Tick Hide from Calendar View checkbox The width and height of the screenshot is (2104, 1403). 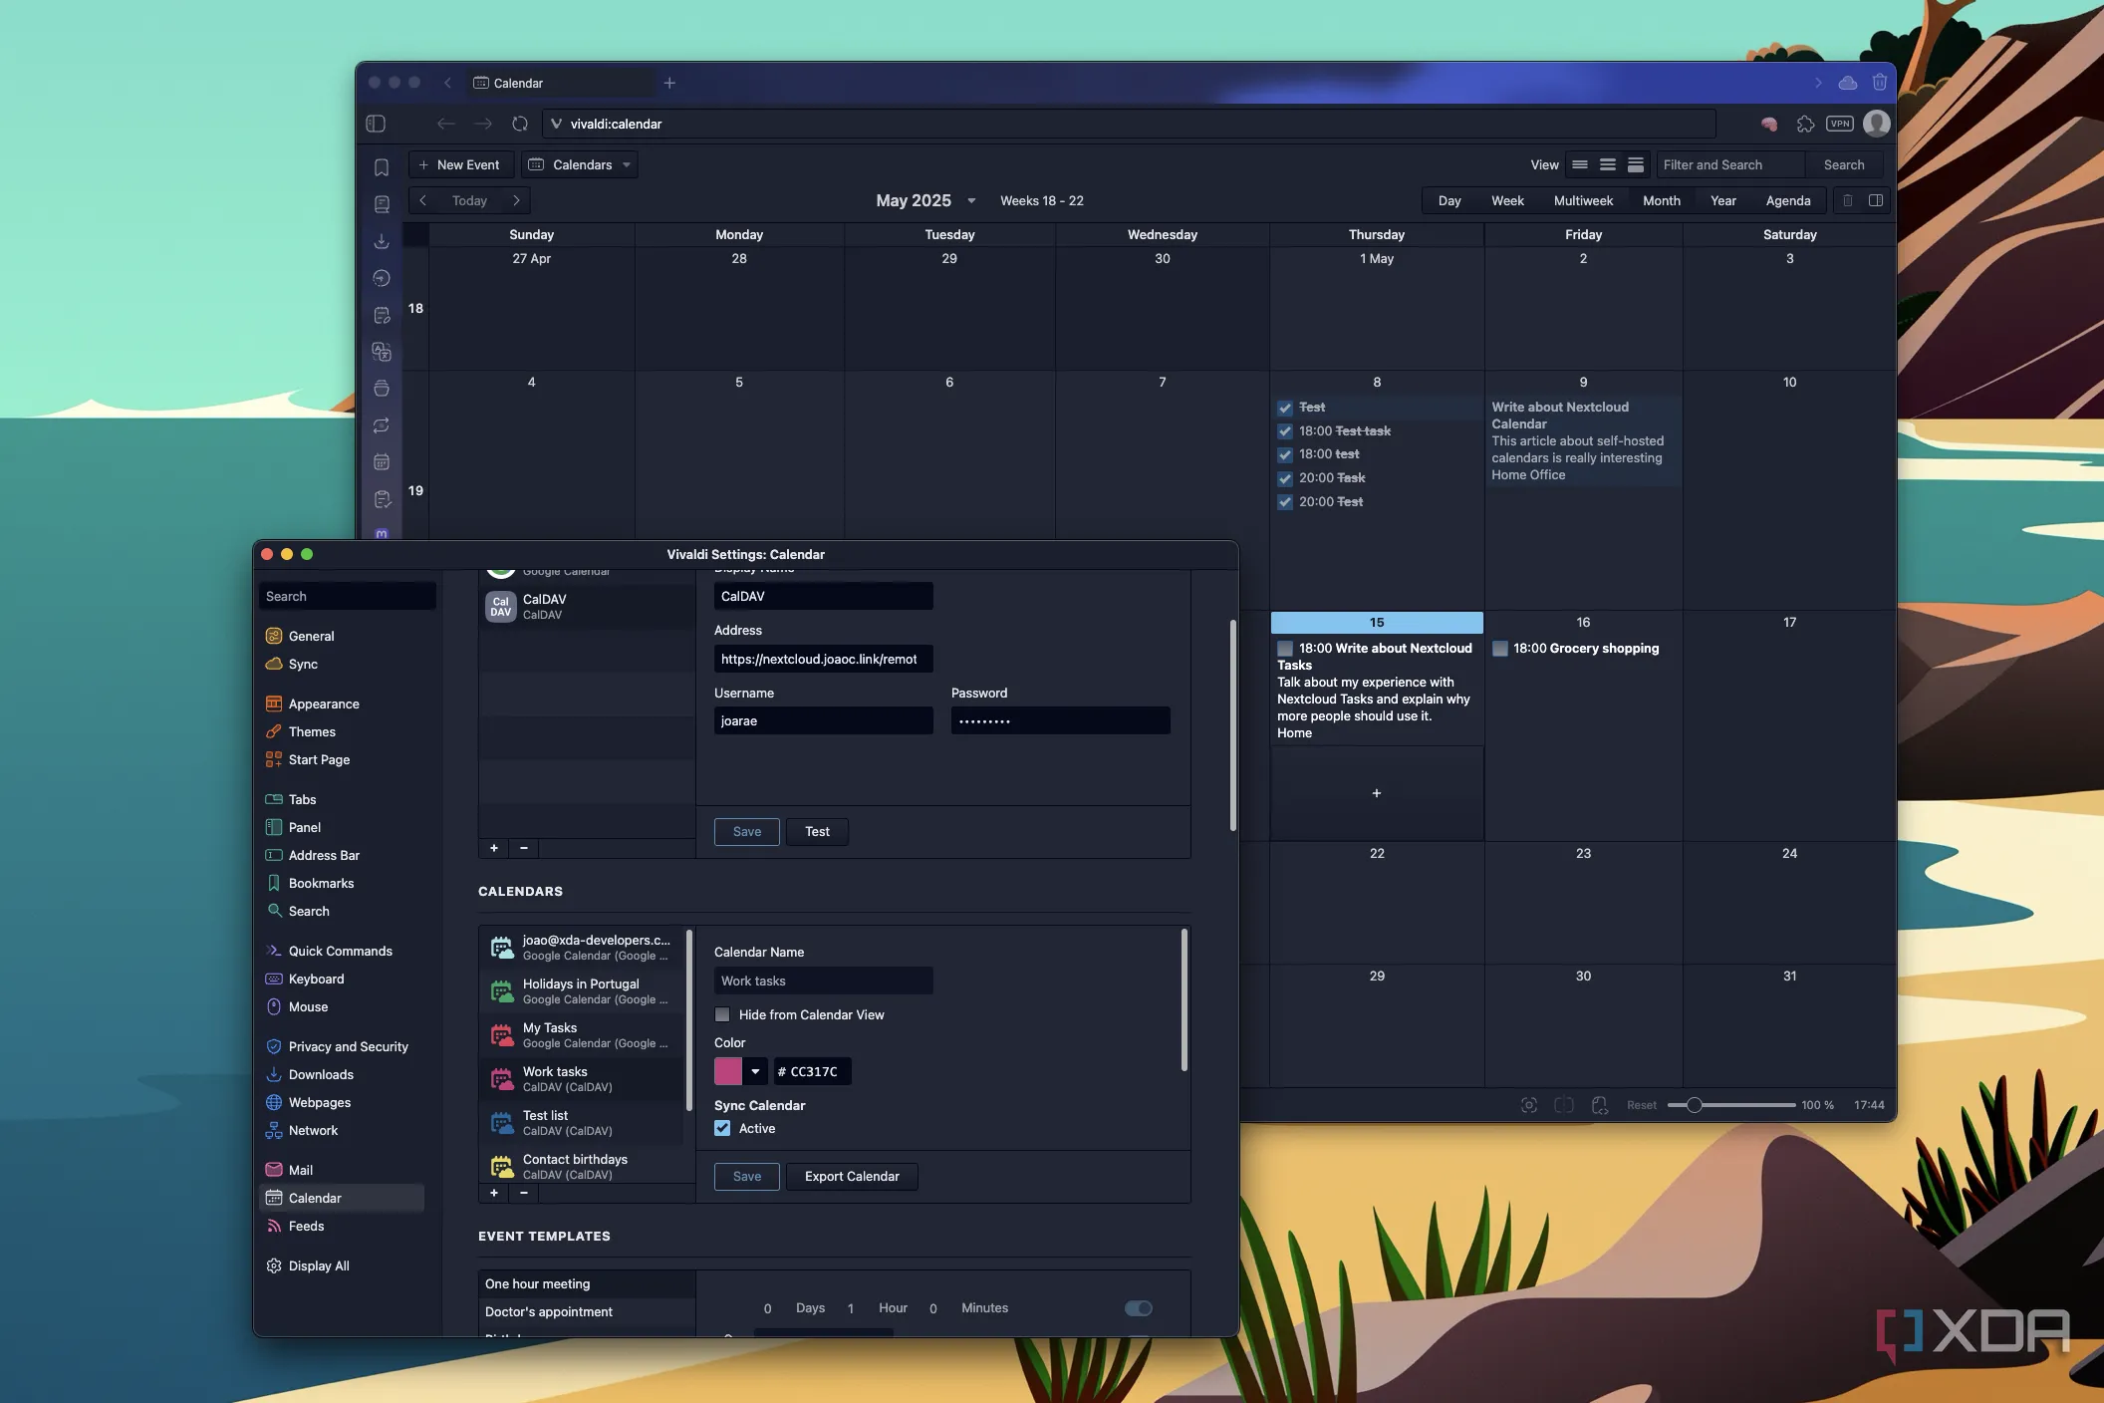(x=722, y=1014)
